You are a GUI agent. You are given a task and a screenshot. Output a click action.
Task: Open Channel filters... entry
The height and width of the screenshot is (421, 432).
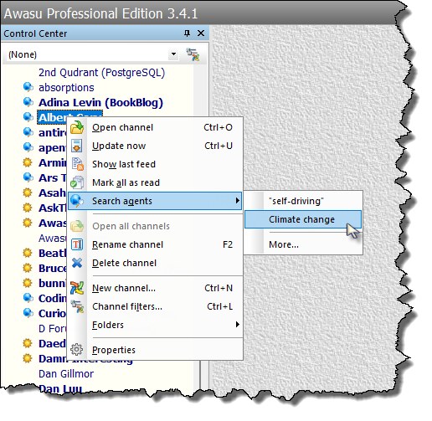click(x=155, y=306)
